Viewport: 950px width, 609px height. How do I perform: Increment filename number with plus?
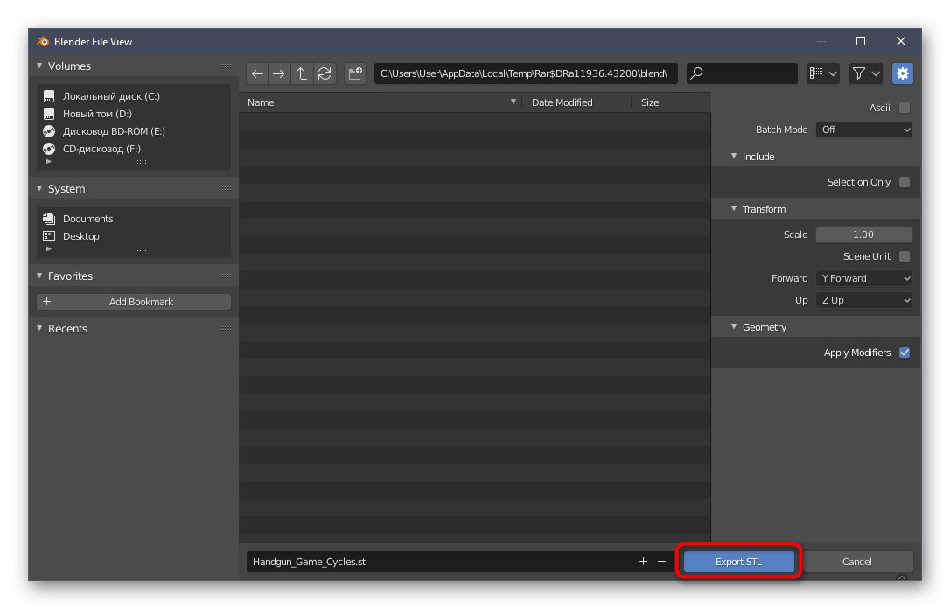pos(643,562)
